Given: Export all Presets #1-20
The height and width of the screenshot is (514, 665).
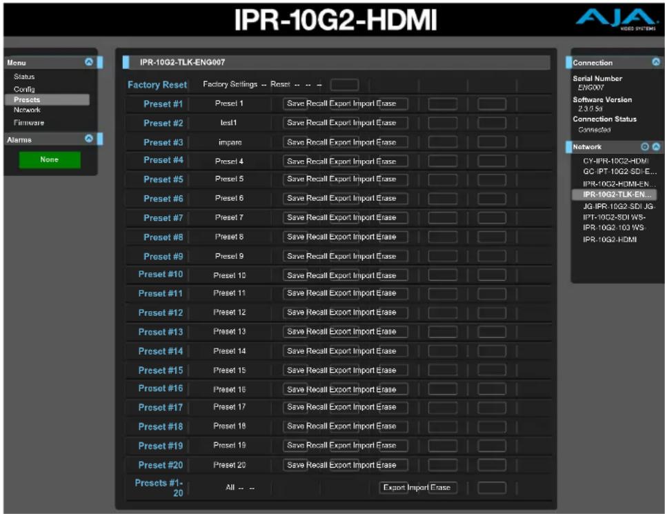Looking at the screenshot, I should pyautogui.click(x=395, y=488).
